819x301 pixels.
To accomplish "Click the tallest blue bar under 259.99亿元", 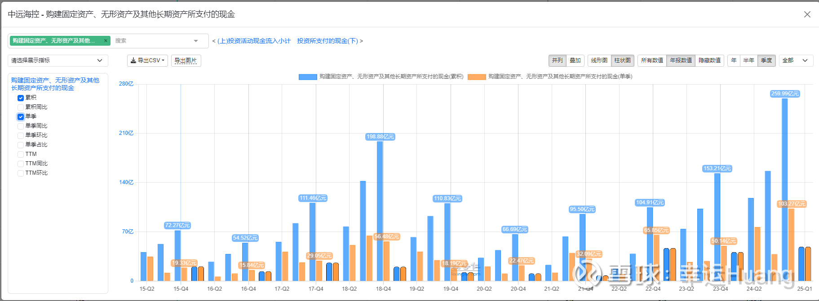I will coord(785,189).
